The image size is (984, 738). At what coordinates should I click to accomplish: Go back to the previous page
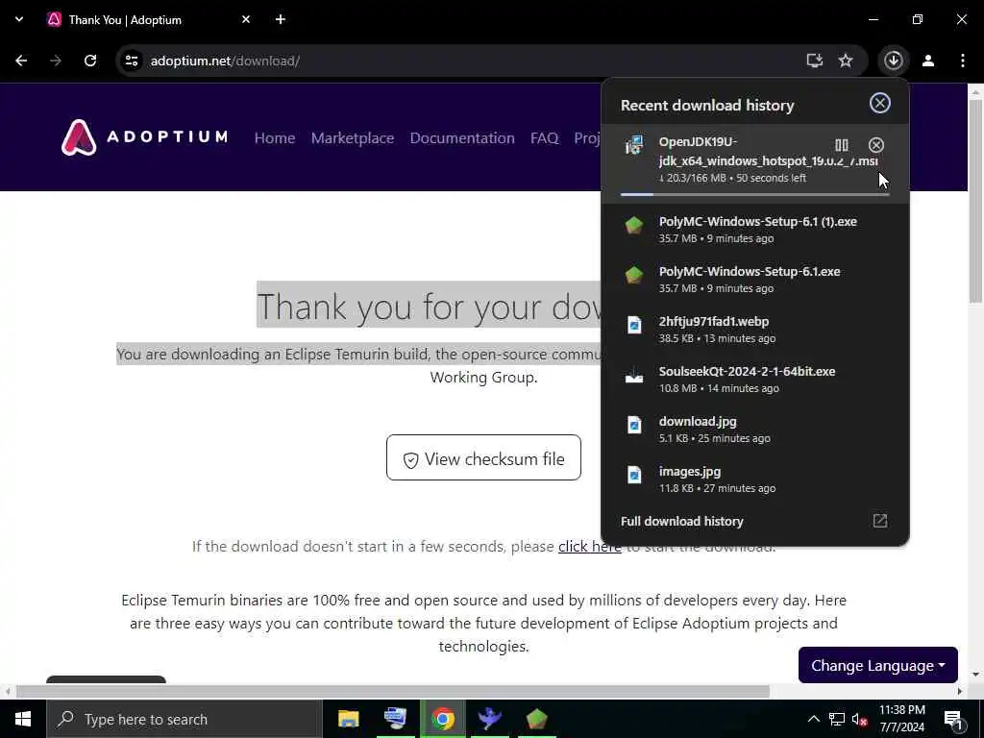click(x=21, y=61)
